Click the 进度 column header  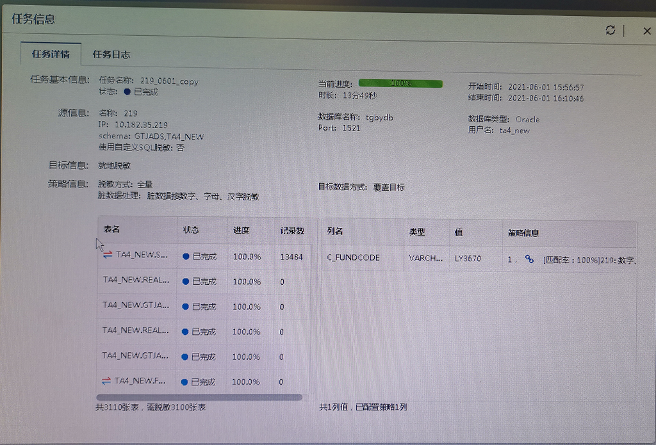tap(241, 230)
